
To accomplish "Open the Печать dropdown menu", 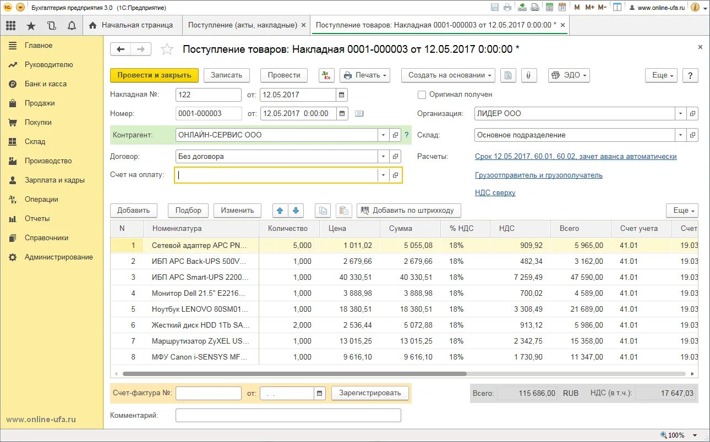I will pos(365,75).
